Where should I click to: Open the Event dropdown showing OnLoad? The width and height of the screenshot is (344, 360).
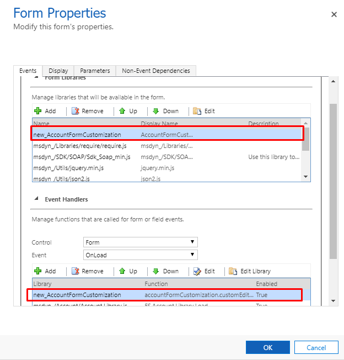pos(141,255)
